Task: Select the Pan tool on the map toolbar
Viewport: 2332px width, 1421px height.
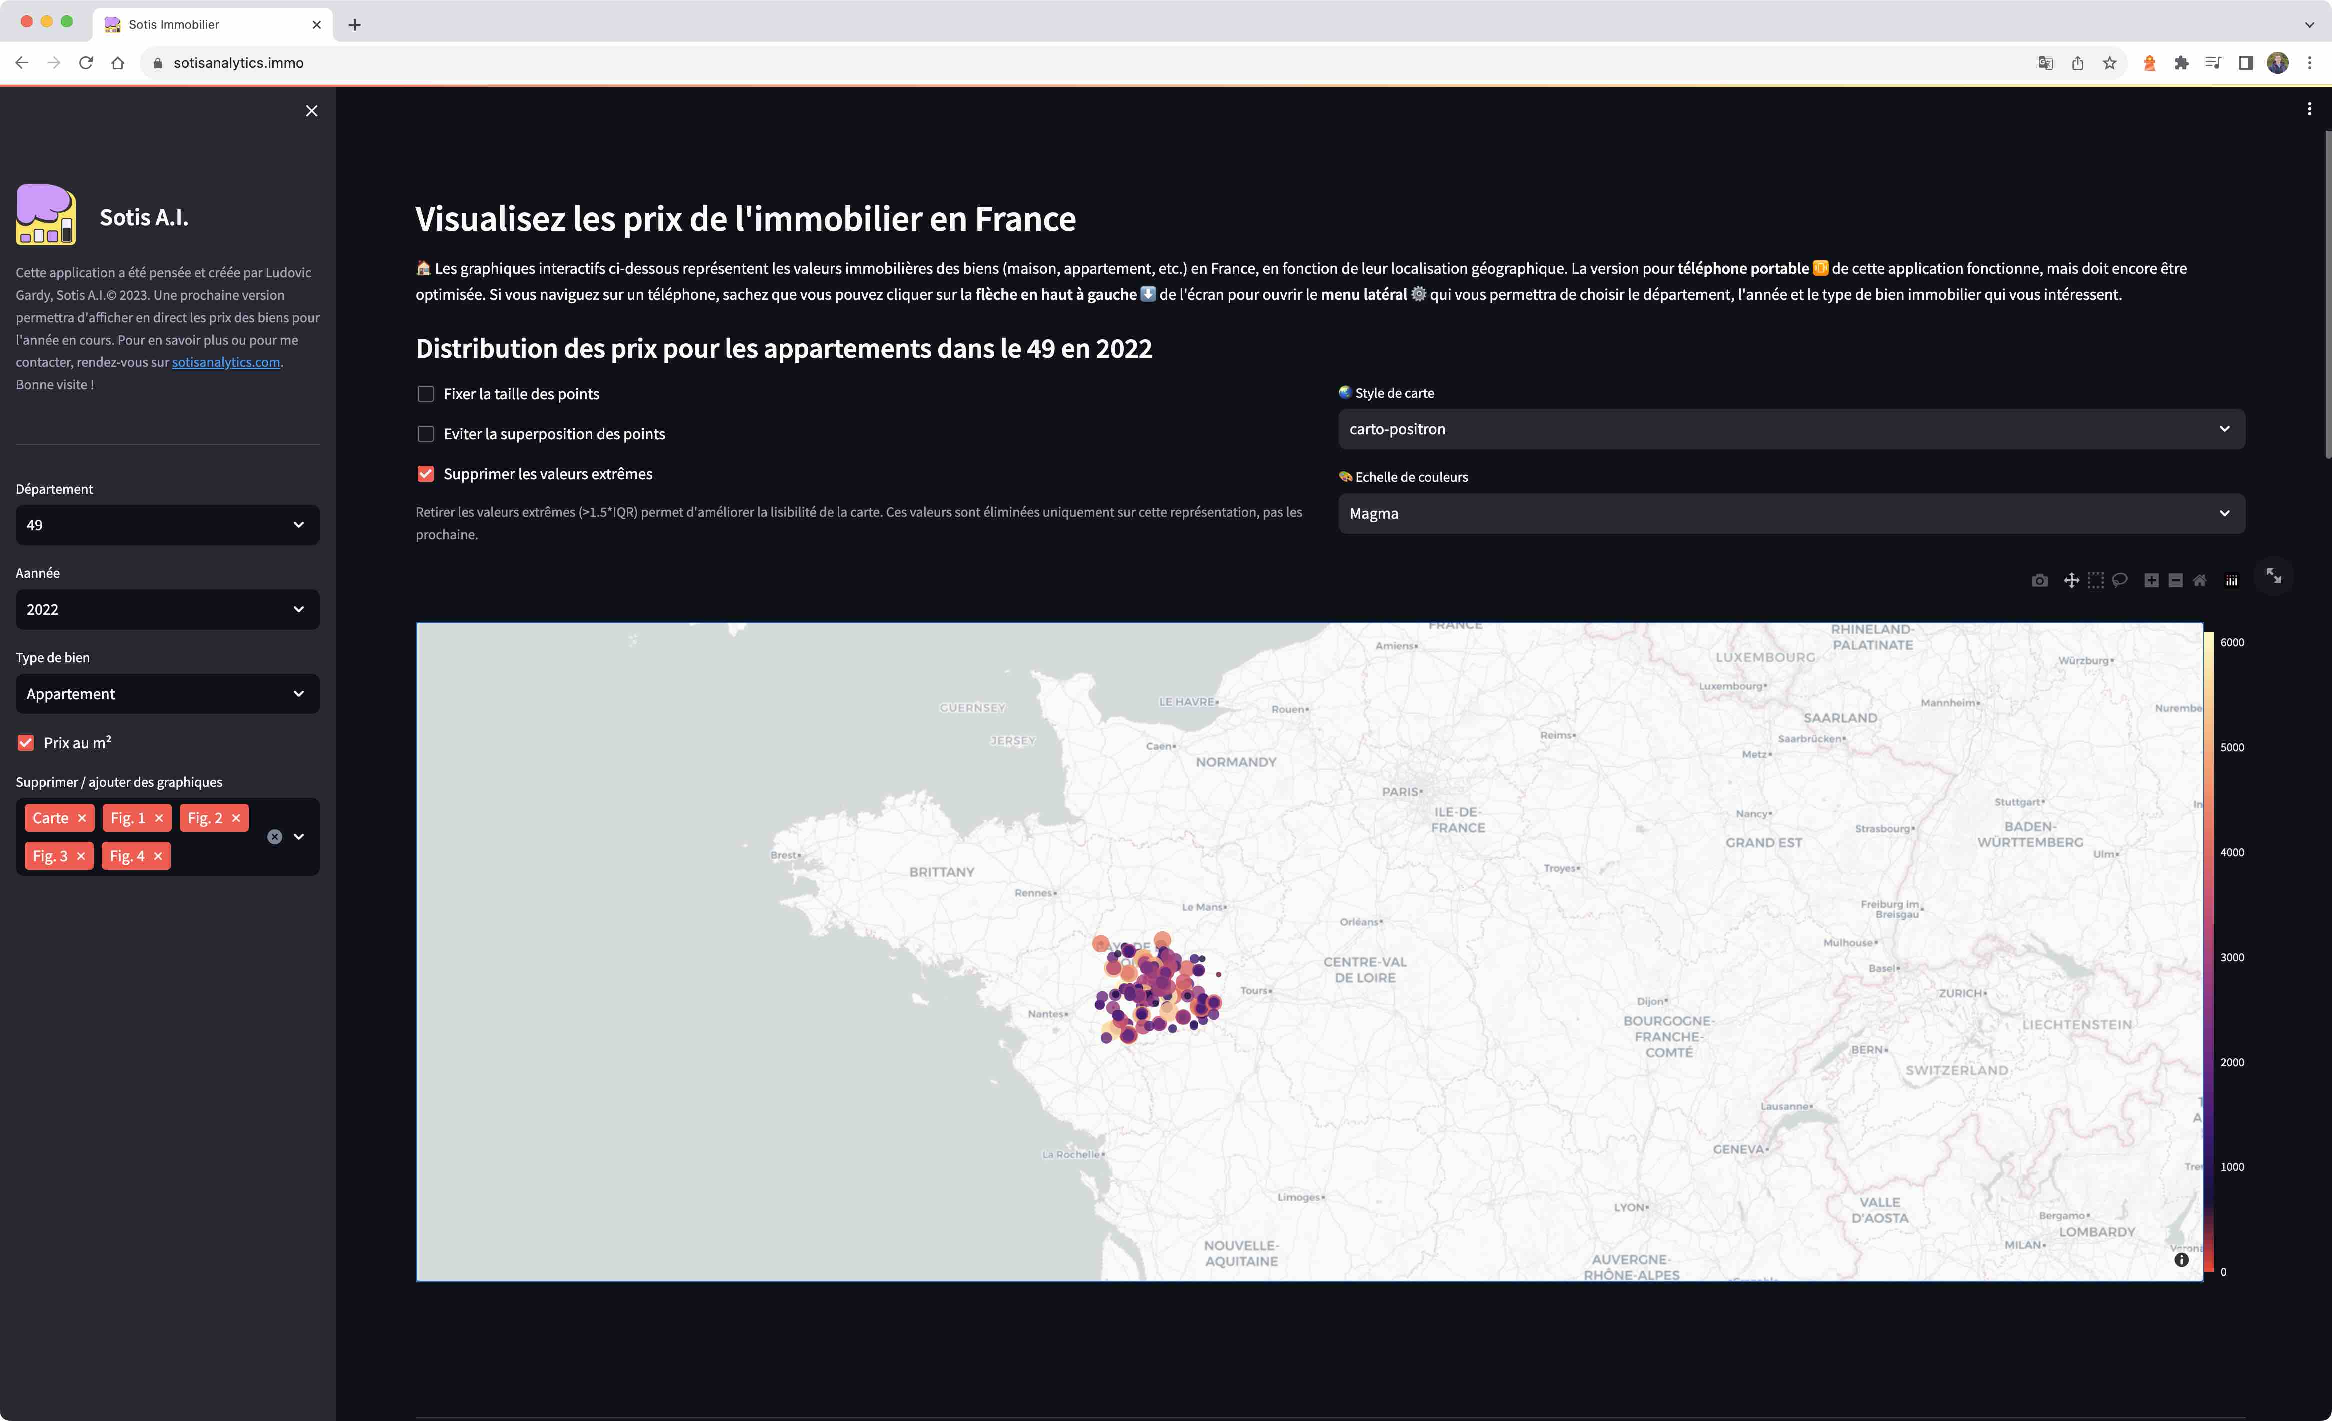Action: [x=2072, y=580]
